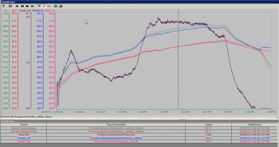279x147 pixels.
Task: Step back to previous data record
Action: pos(22,6)
